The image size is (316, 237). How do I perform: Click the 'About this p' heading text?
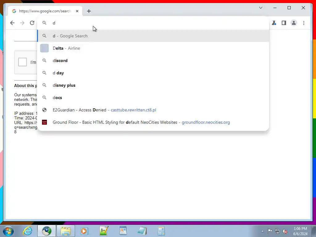(26, 86)
